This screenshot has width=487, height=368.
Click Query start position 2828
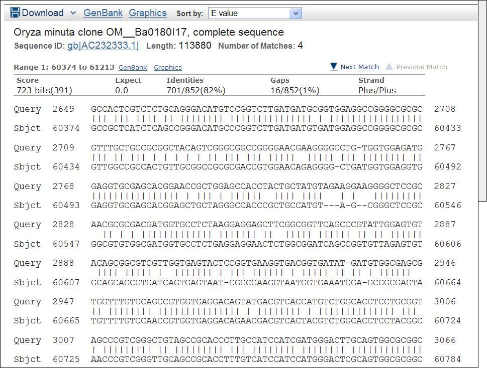(x=63, y=225)
